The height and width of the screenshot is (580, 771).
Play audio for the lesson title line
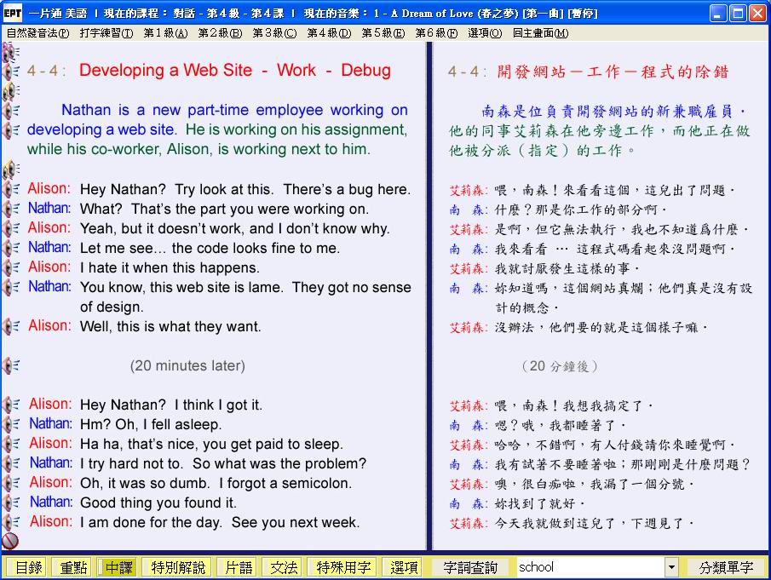(11, 71)
